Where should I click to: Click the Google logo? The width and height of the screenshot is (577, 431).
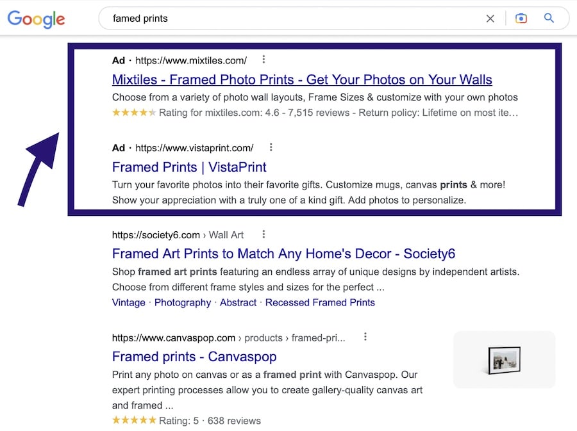tap(36, 19)
